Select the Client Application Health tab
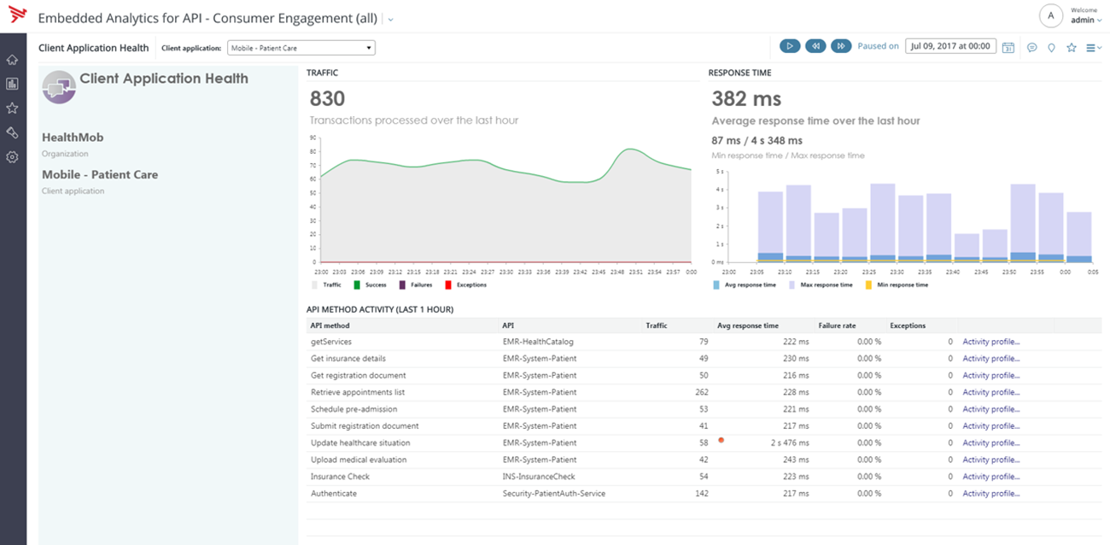1110x545 pixels. (93, 48)
